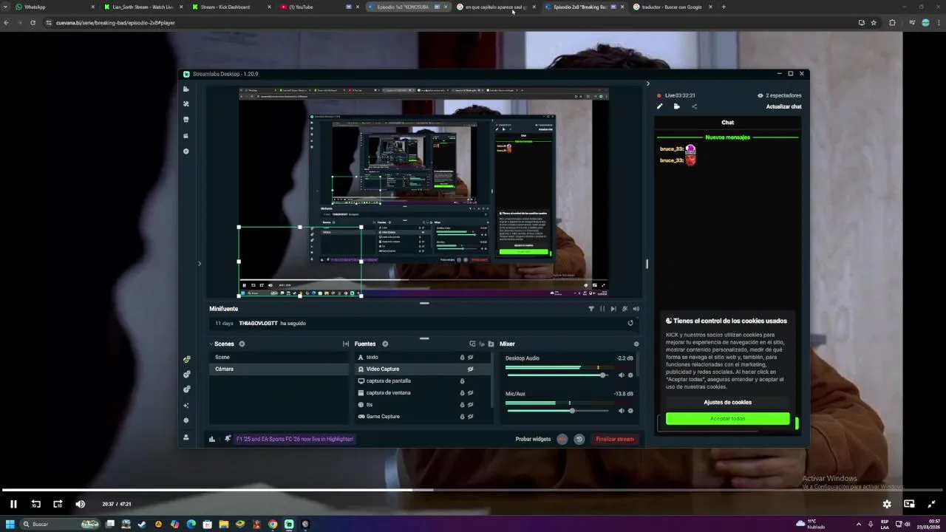The width and height of the screenshot is (946, 532).
Task: Open the Editor icon in Streamlabs sidebar
Action: (186, 89)
